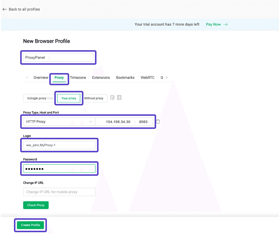Focus the Change IP URL field

(x=59, y=192)
